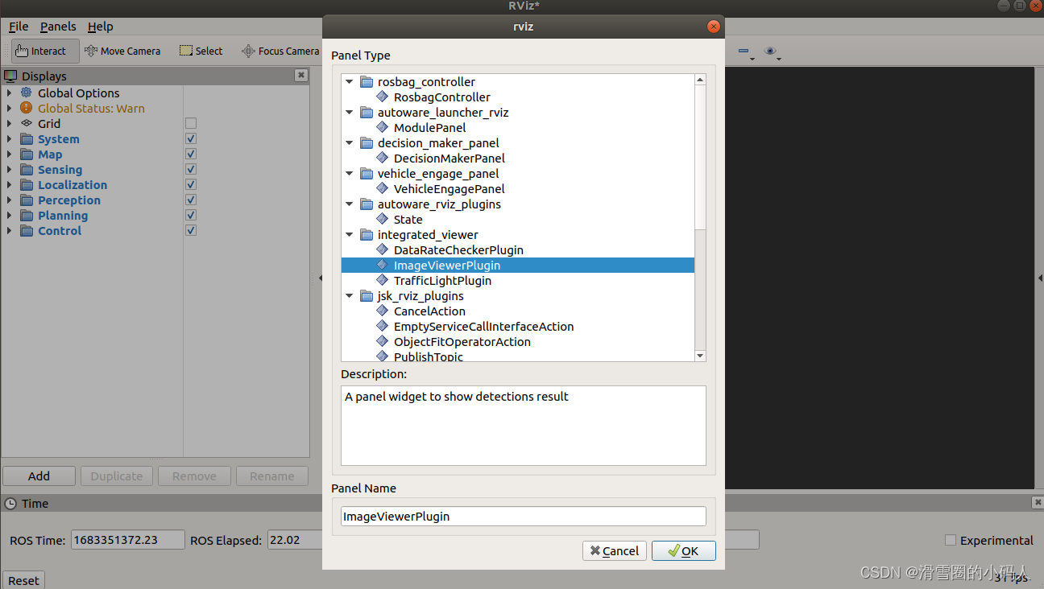
Task: Click the minus icon in toolbar
Action: [x=744, y=51]
